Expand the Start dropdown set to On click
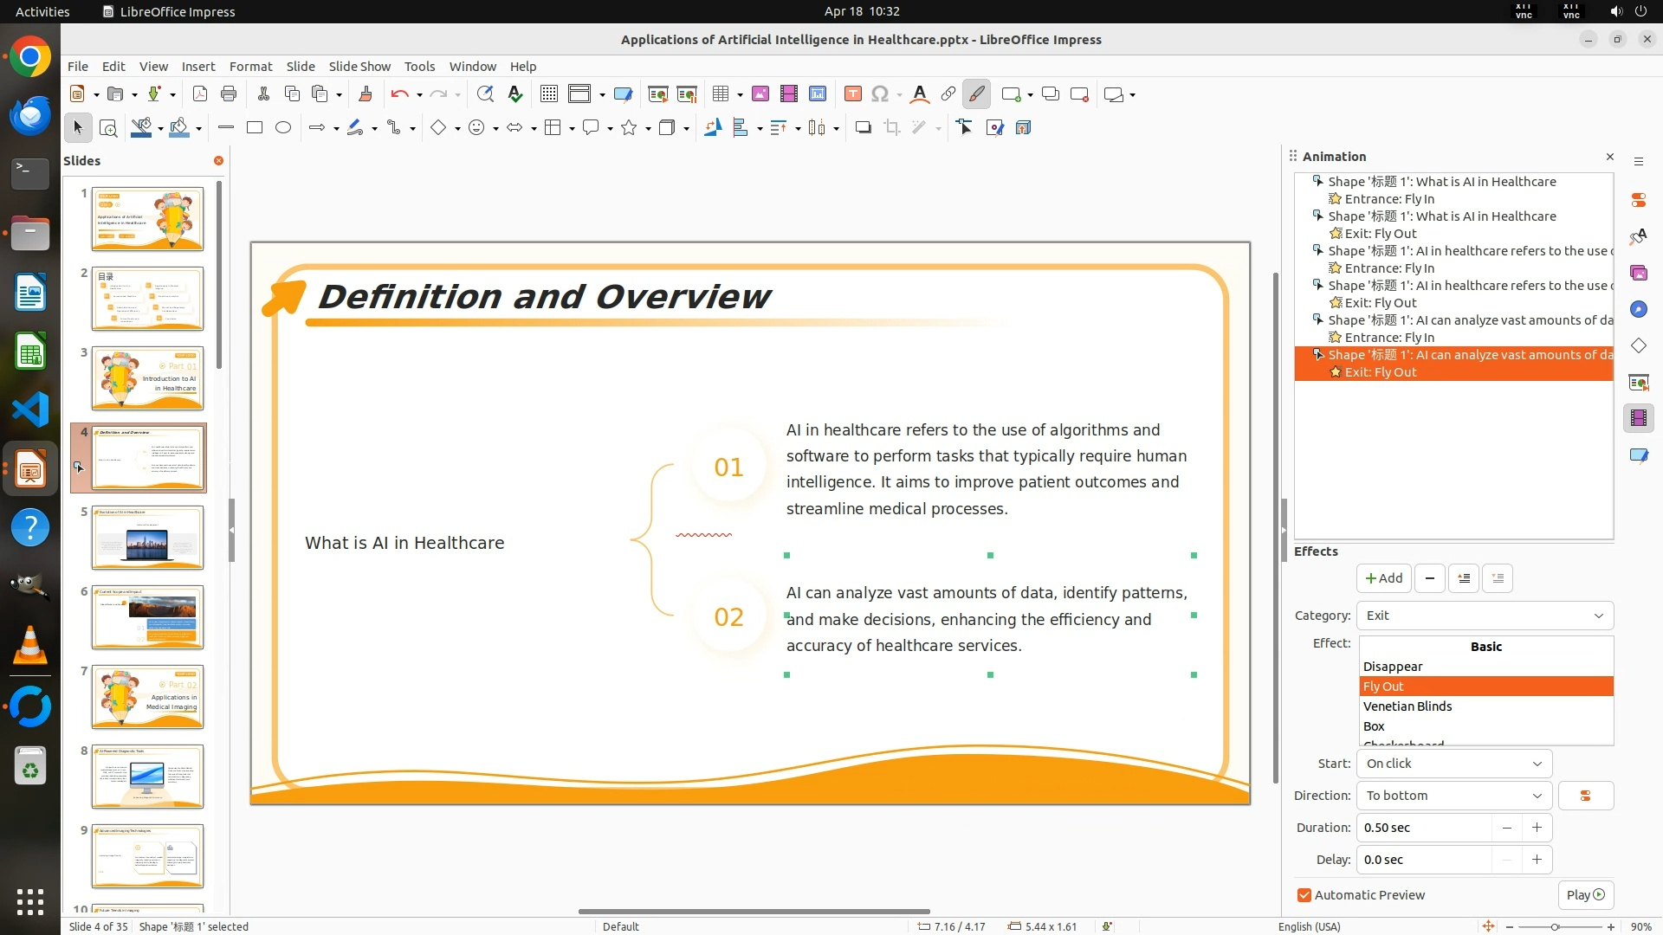 [x=1453, y=764]
